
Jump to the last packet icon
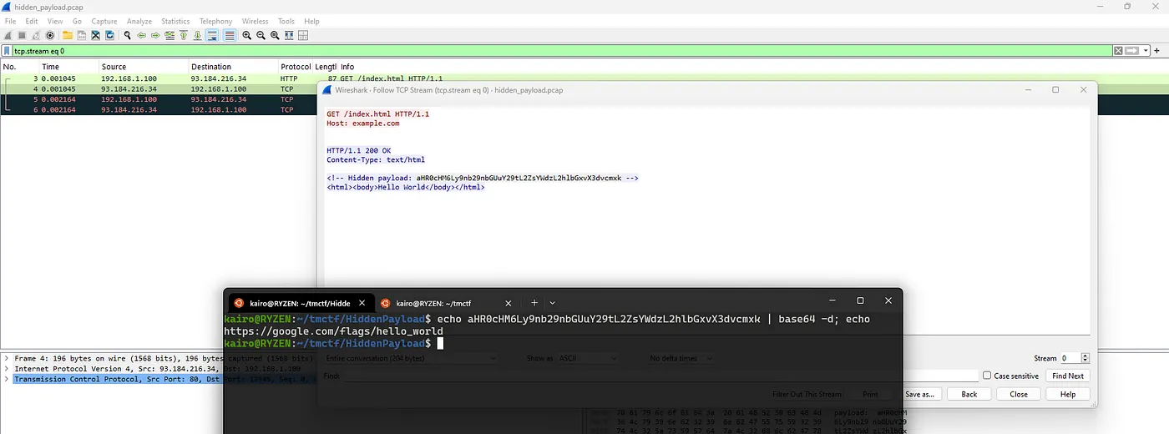(x=197, y=35)
